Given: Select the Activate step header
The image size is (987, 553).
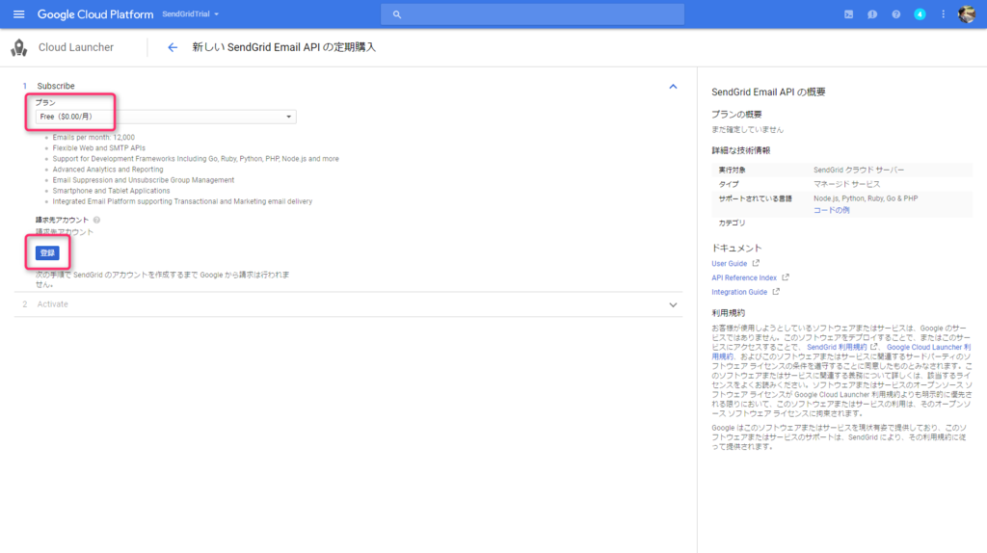Looking at the screenshot, I should 348,304.
